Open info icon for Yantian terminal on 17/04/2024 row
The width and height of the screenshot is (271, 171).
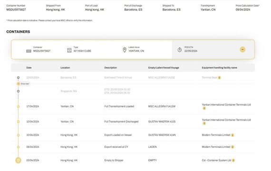204,108
